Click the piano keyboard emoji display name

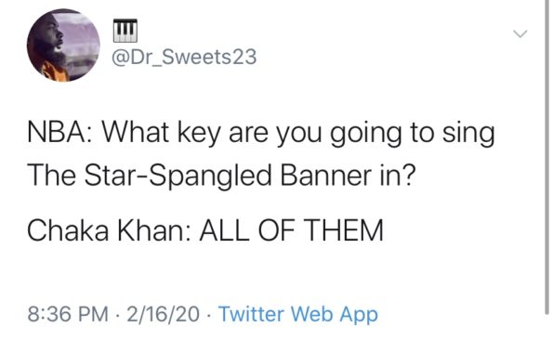[125, 31]
